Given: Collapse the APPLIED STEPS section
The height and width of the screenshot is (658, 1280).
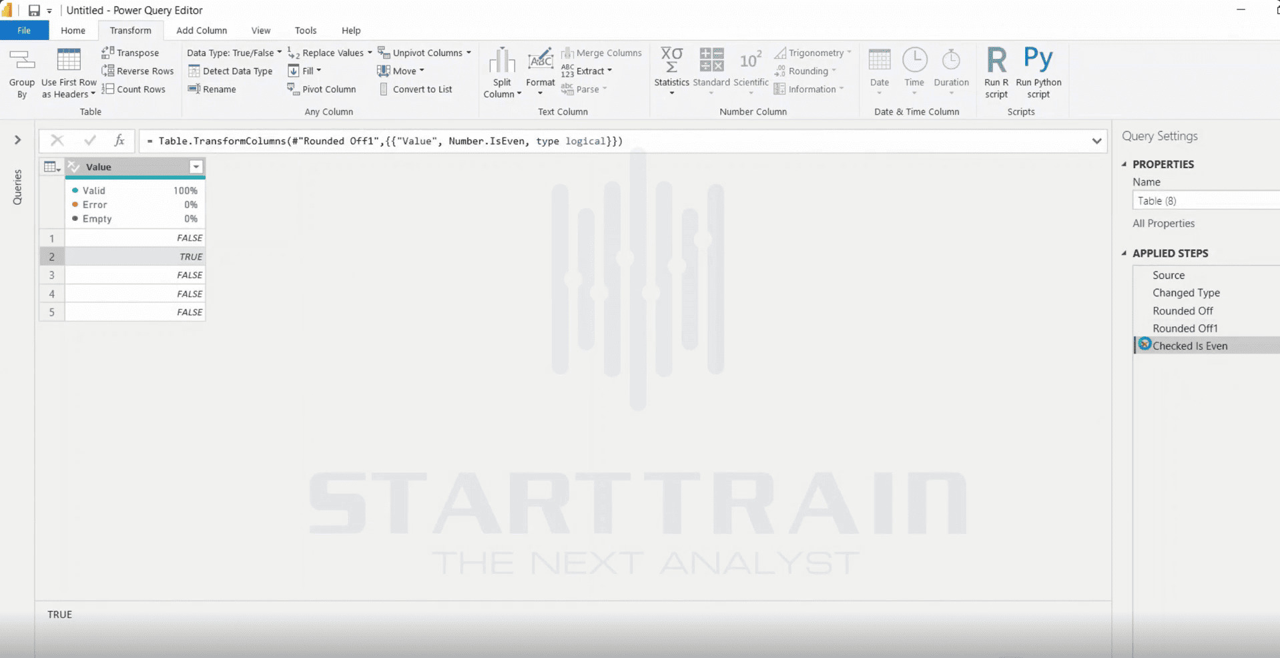Looking at the screenshot, I should pos(1125,254).
